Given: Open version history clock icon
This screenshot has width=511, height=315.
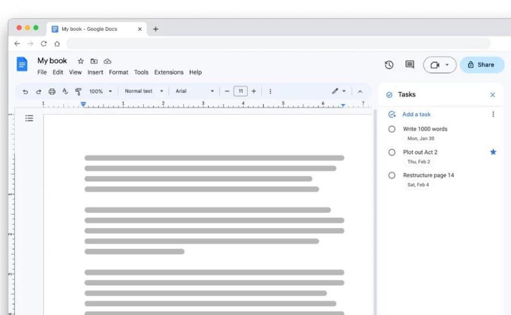Looking at the screenshot, I should coord(389,65).
